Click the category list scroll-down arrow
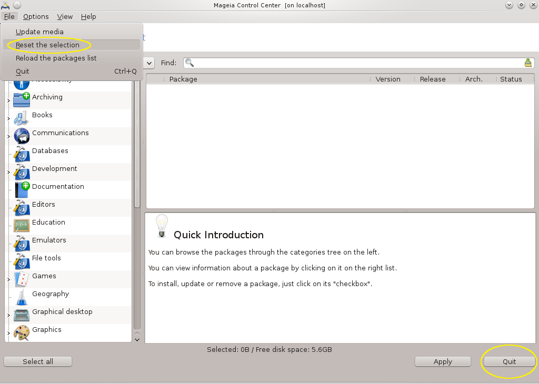539x384 pixels. coord(137,340)
